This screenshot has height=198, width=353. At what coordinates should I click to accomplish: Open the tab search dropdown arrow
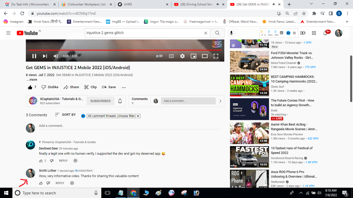(311, 4)
